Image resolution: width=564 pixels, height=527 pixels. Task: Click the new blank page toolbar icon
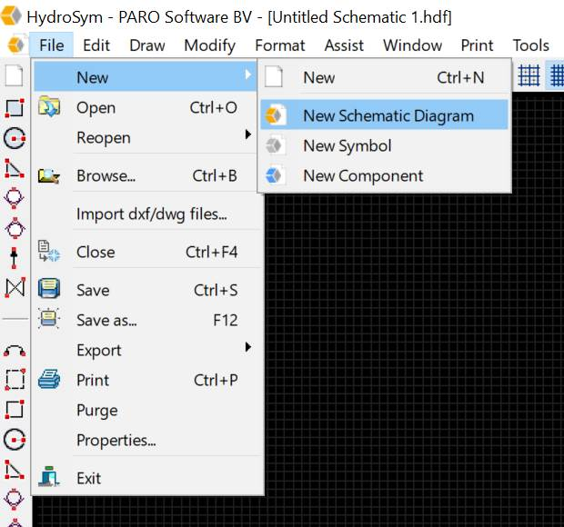point(15,75)
